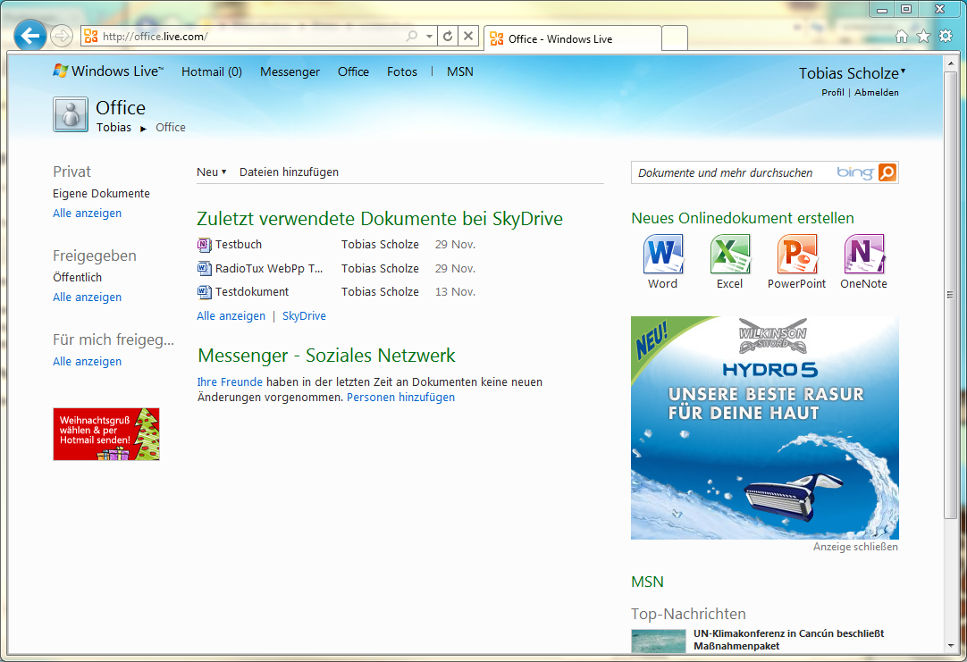Viewport: 967px width, 662px height.
Task: Click the Weihnachtsgruß Hotmail banner
Action: [106, 434]
